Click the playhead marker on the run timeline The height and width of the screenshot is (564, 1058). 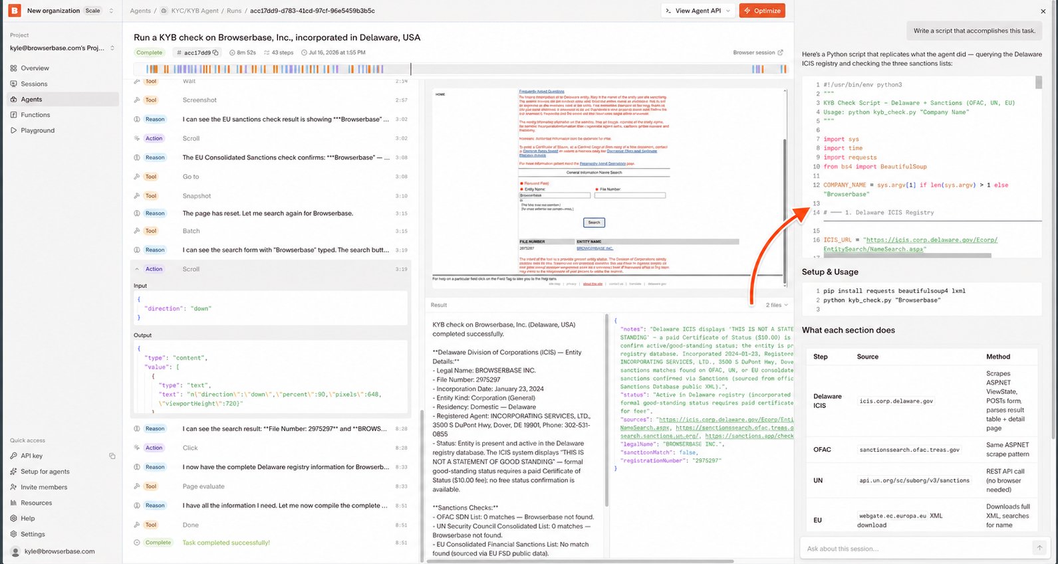tap(410, 68)
